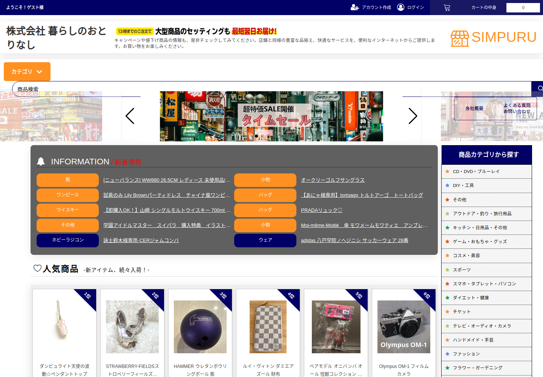
Task: Open PRADAリュック♡ news link
Action: point(322,210)
